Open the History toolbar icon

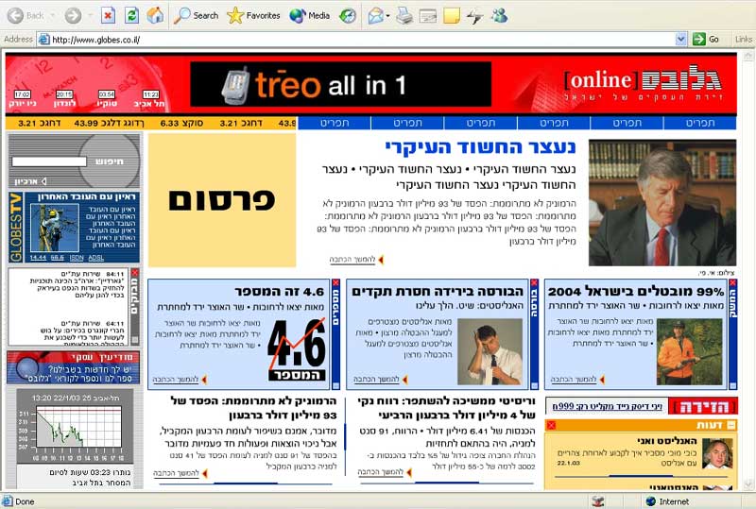pyautogui.click(x=347, y=16)
